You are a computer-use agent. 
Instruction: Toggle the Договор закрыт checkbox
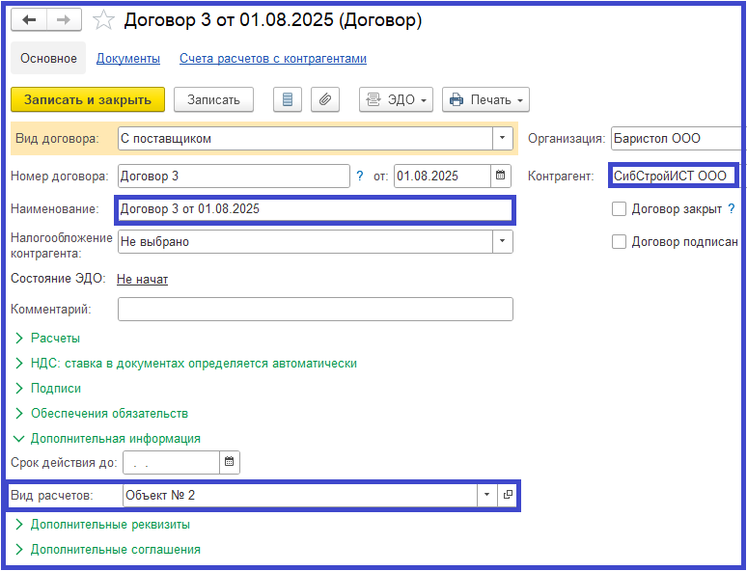coord(619,208)
